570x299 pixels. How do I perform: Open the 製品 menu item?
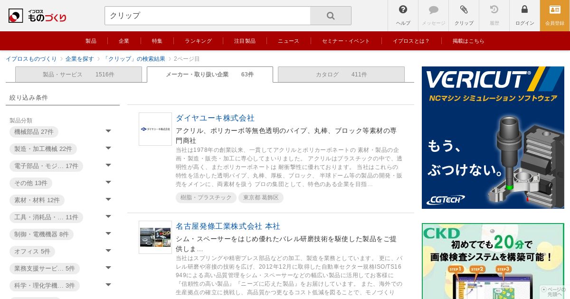(x=91, y=41)
